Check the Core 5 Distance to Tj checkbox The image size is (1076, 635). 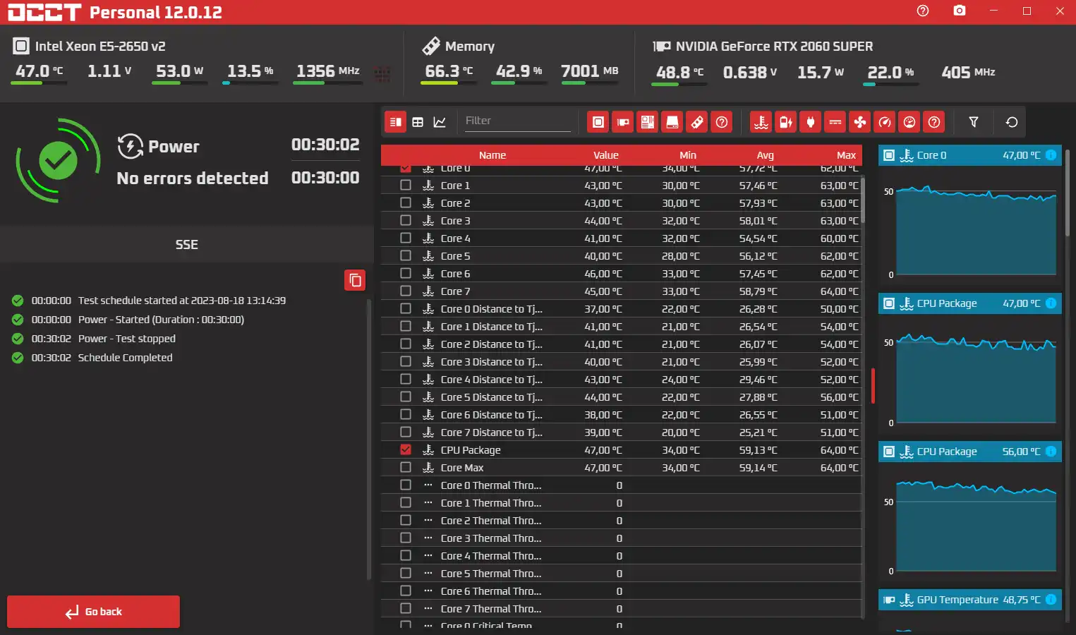click(405, 397)
